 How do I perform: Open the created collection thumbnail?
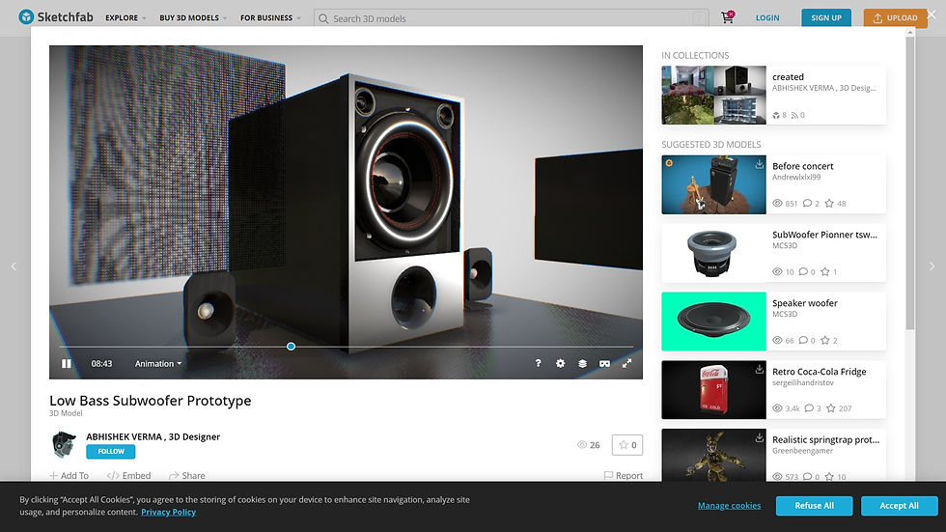pos(713,96)
